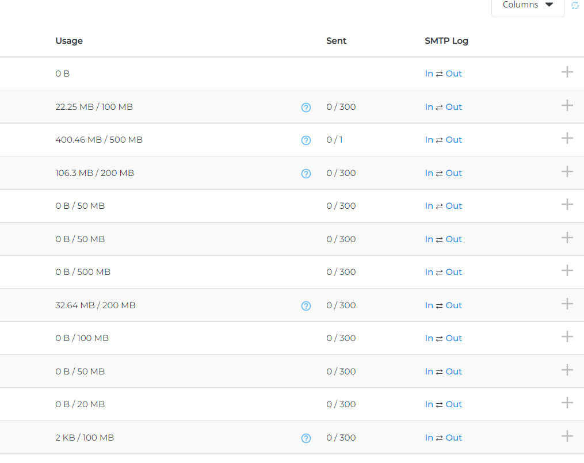This screenshot has height=463, width=584.
Task: Click the refresh icon beside Columns
Action: point(575,5)
